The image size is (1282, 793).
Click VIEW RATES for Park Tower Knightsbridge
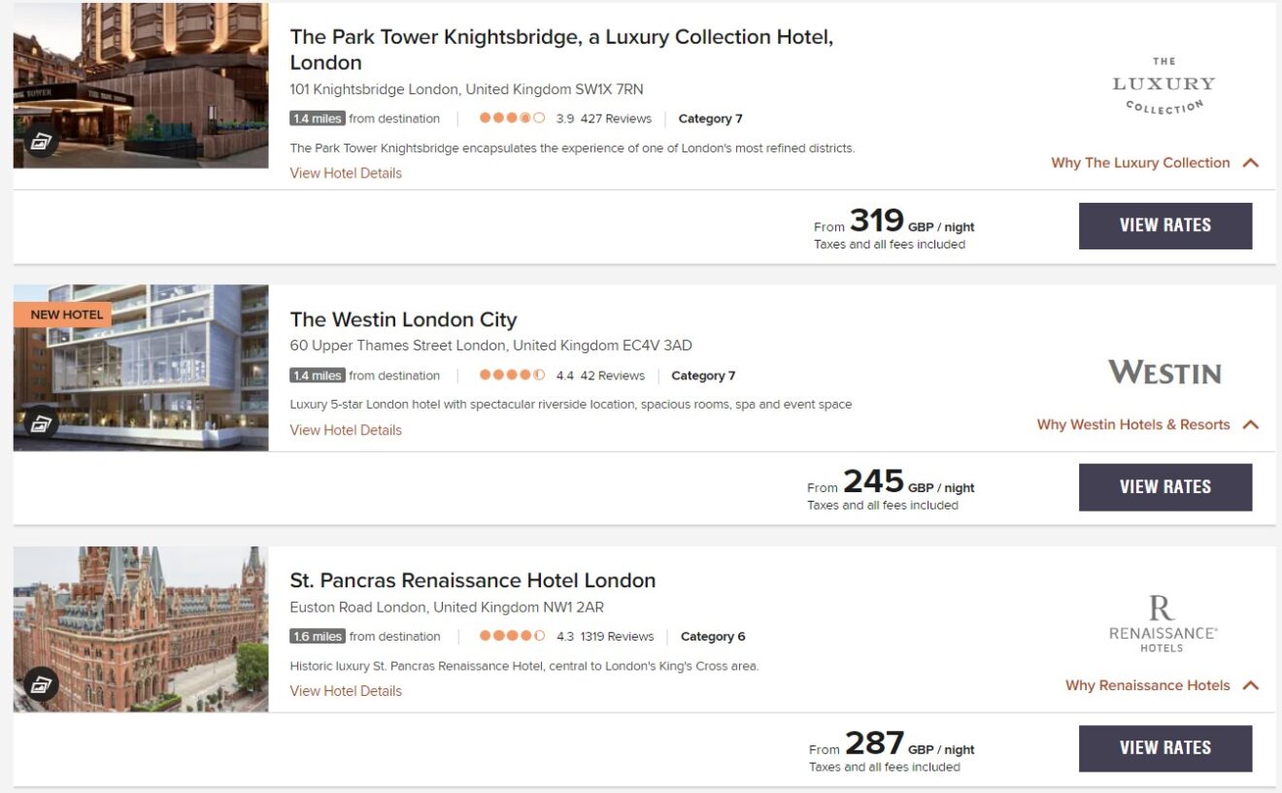point(1164,224)
